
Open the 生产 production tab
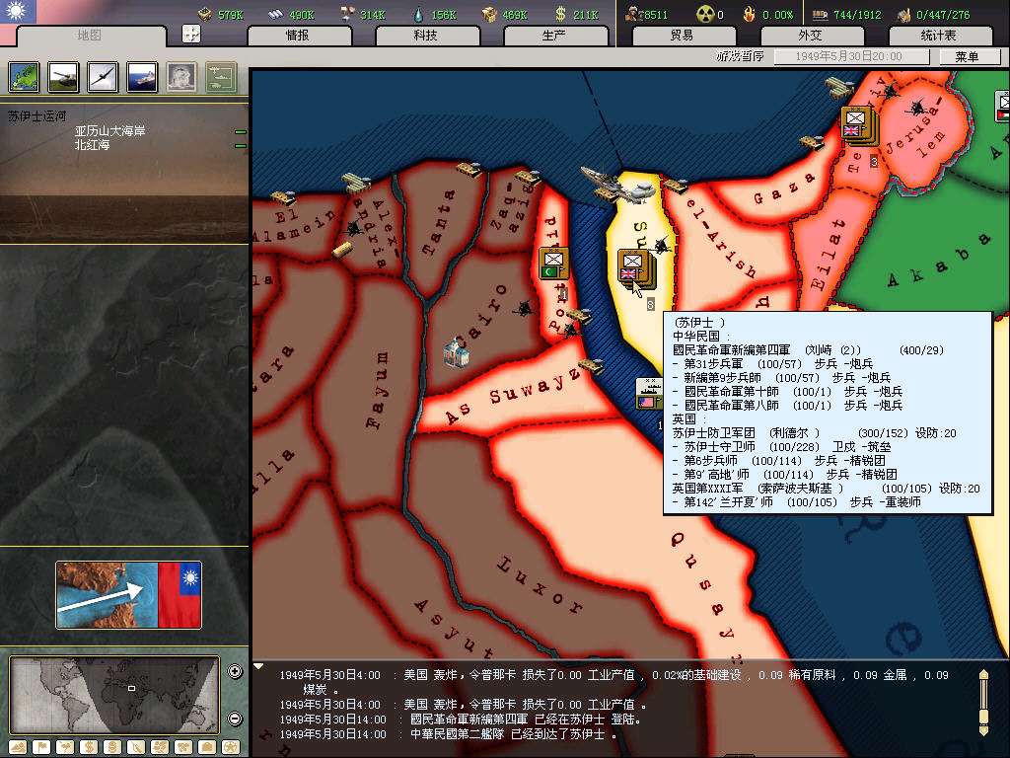click(554, 36)
